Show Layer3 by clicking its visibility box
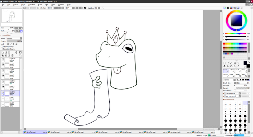This screenshot has height=137, width=253. tap(3, 98)
